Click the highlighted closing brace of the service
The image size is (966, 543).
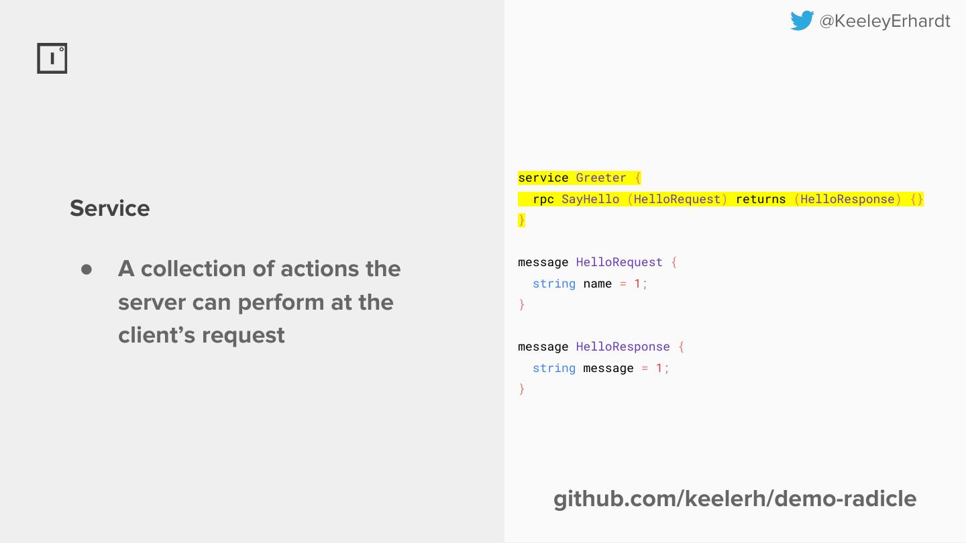522,220
